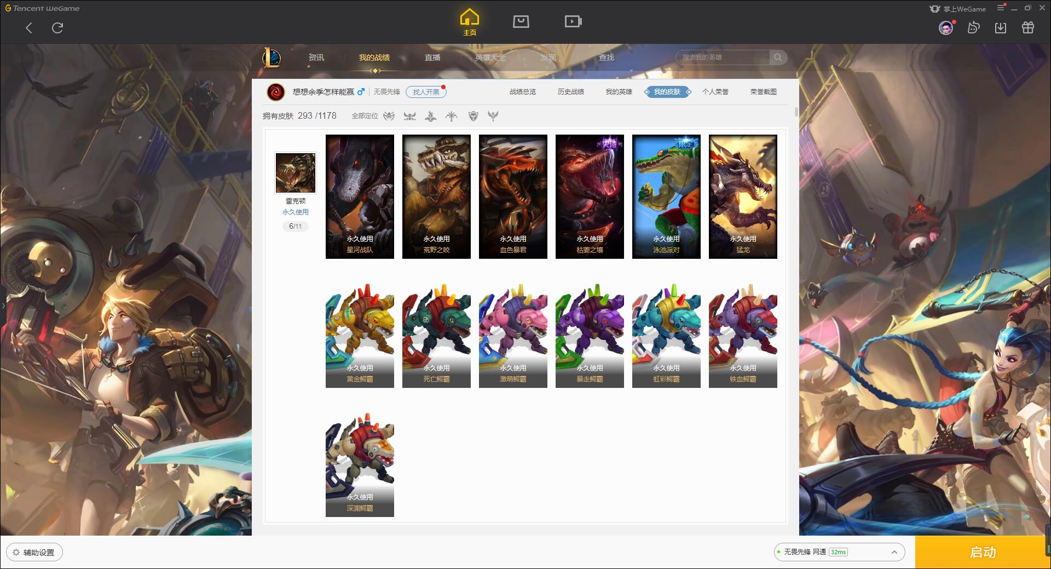The height and width of the screenshot is (569, 1051).
Task: Open 辅助设置 settings button
Action: (34, 552)
